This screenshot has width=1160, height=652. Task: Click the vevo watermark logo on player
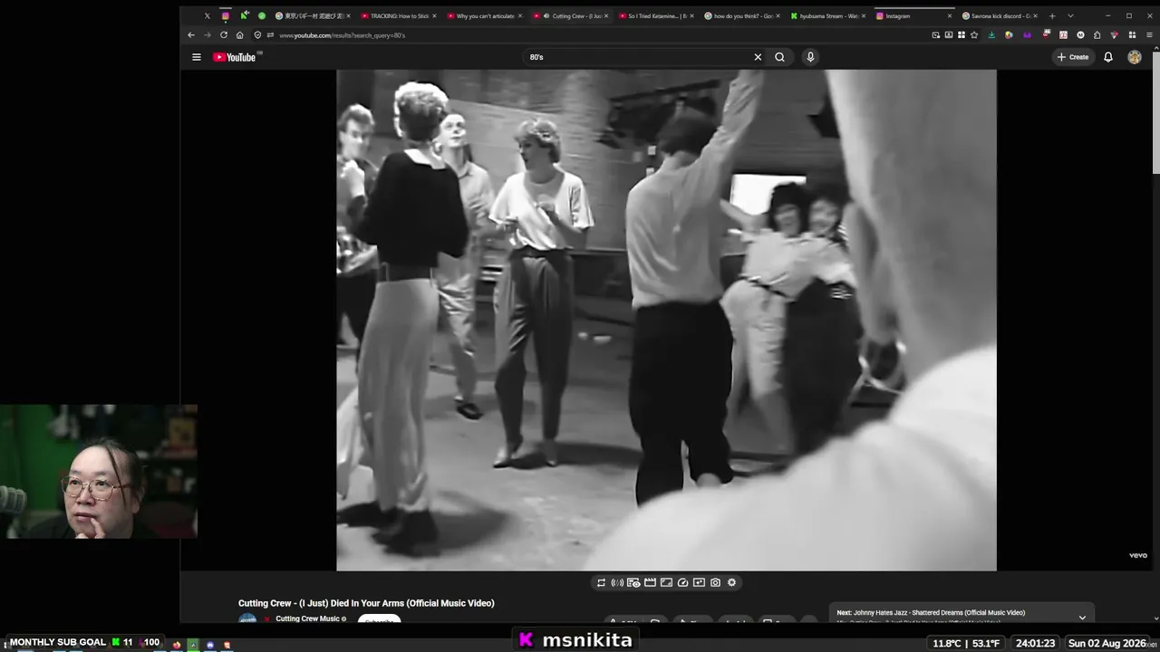[x=1138, y=555]
